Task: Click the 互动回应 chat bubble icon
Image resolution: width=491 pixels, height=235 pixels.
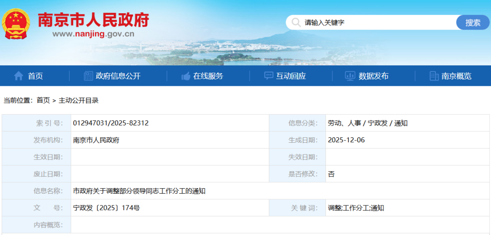Action: coord(269,76)
